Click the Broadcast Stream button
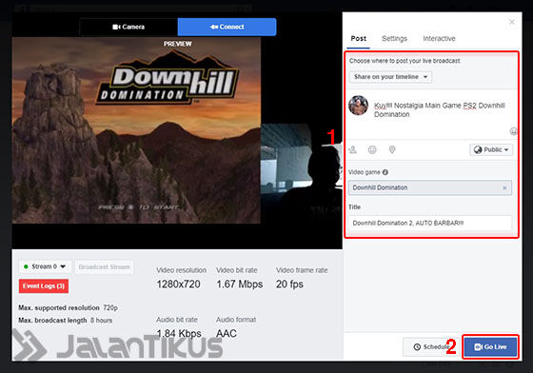 pos(104,267)
